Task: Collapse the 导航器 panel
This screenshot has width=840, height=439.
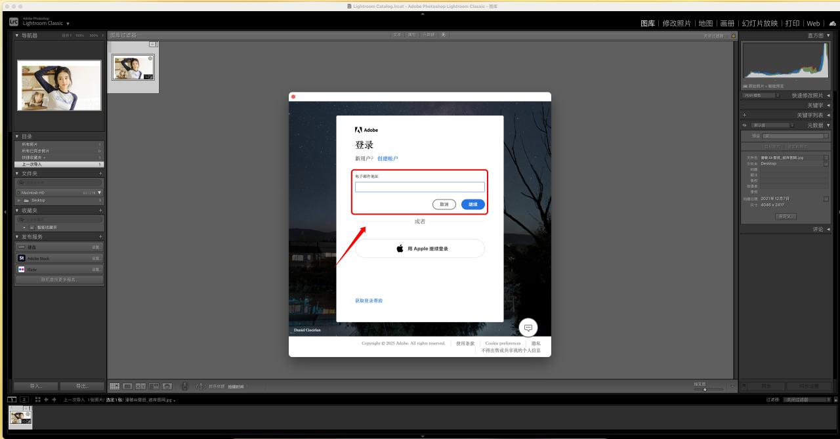Action: (x=17, y=35)
